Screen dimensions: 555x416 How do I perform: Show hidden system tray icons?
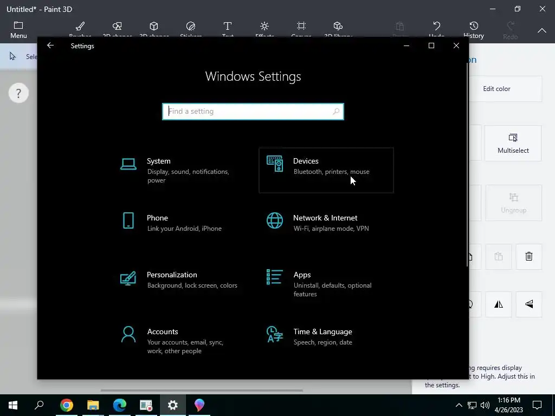coord(459,405)
